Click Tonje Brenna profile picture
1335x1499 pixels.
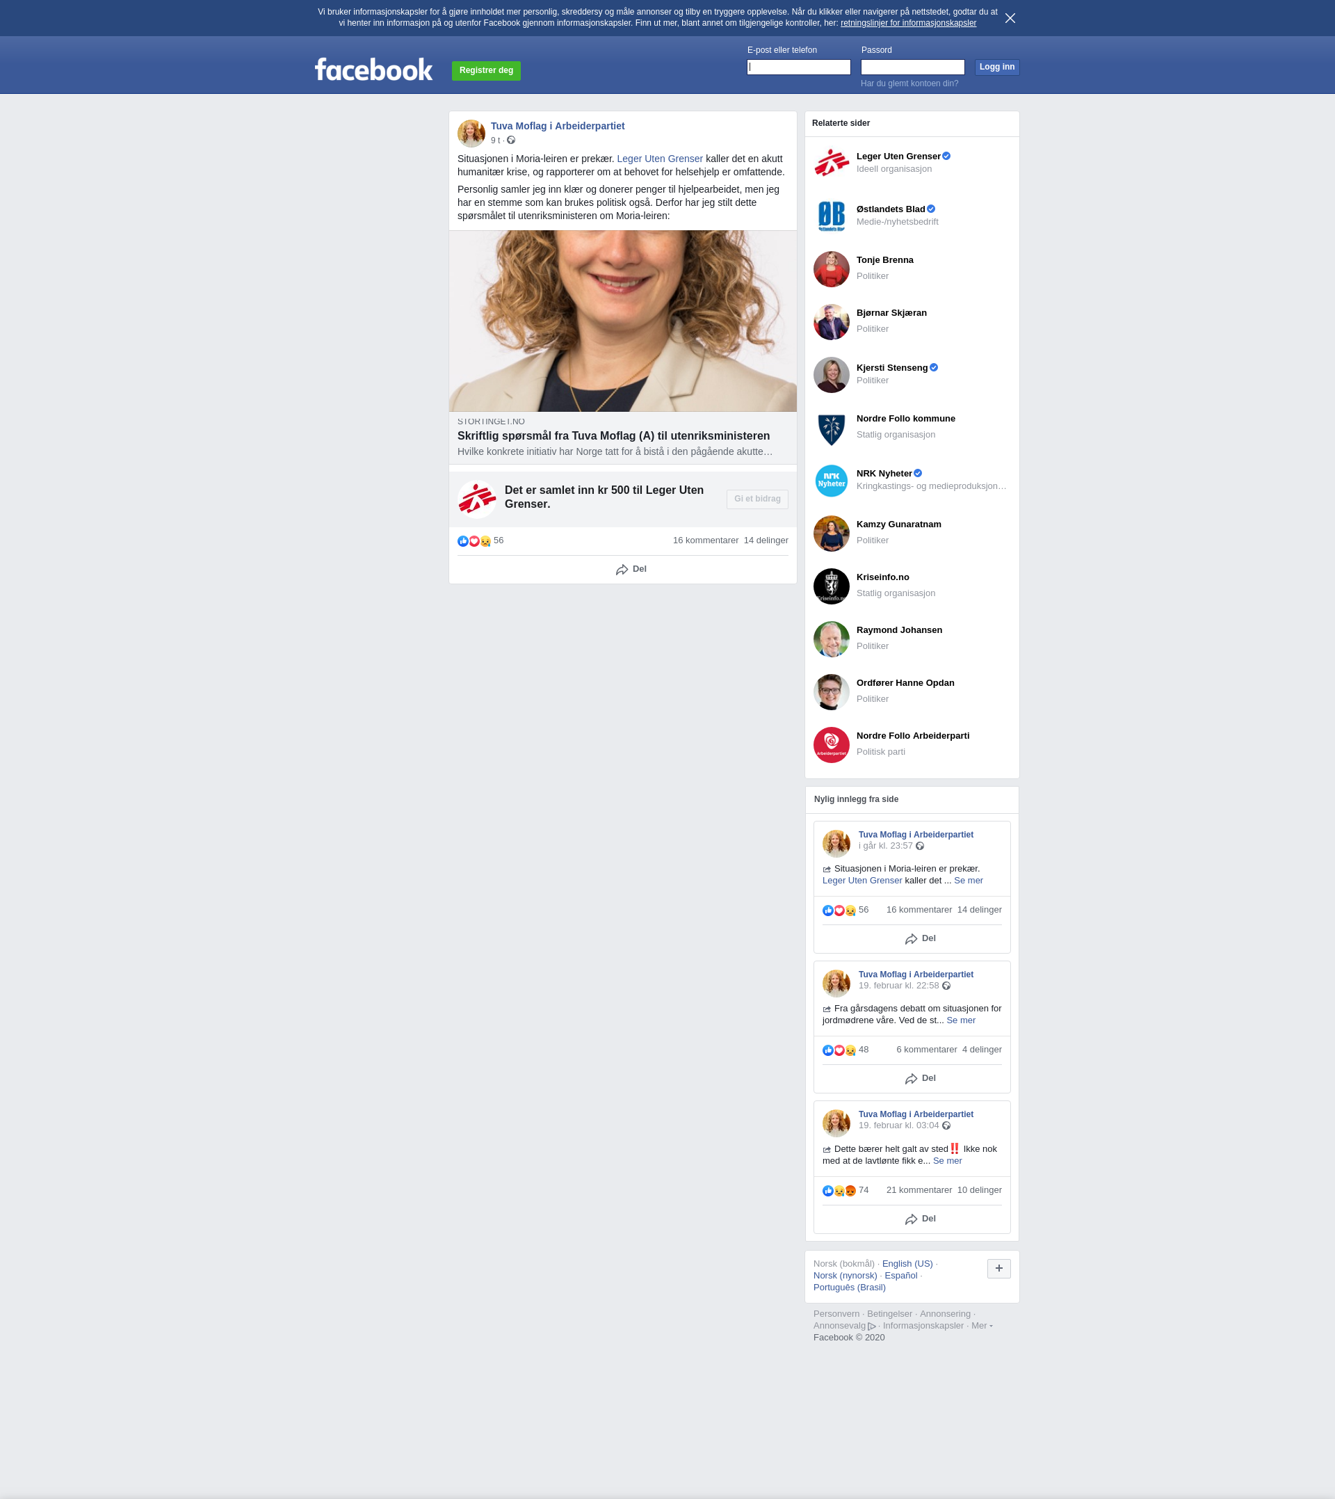831,269
